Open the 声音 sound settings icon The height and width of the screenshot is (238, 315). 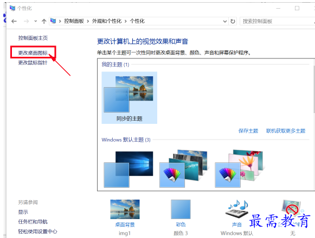click(x=237, y=209)
